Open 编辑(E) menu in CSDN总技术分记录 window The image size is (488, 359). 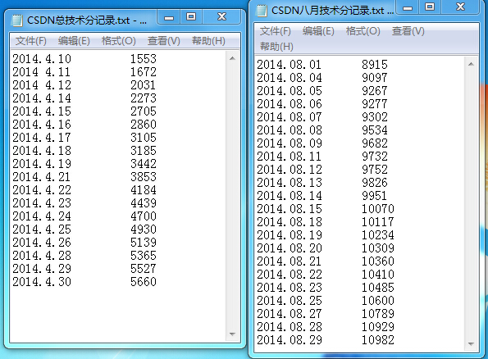point(74,41)
